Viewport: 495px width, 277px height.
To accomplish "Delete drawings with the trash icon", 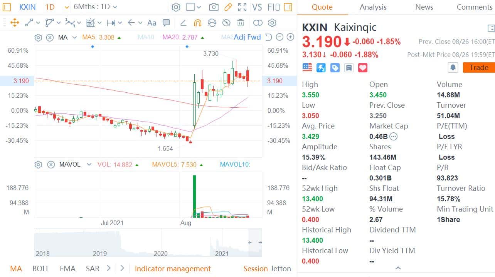I will (241, 23).
